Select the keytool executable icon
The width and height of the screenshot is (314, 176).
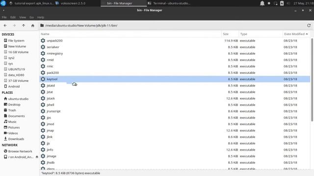[x=43, y=79]
